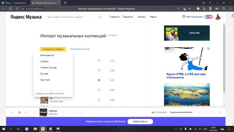The image size is (234, 132).
Task: Click the music.yandex.ru address field
Action: point(34,9)
